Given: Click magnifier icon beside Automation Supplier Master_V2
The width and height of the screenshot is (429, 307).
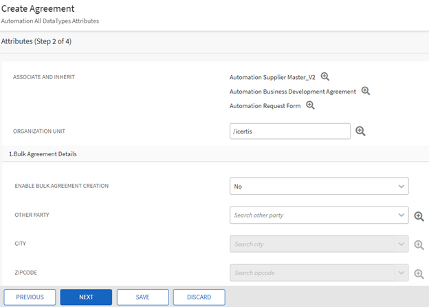Looking at the screenshot, I should point(325,77).
